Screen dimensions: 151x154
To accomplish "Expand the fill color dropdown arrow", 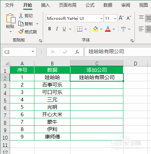I will [x=101, y=29].
